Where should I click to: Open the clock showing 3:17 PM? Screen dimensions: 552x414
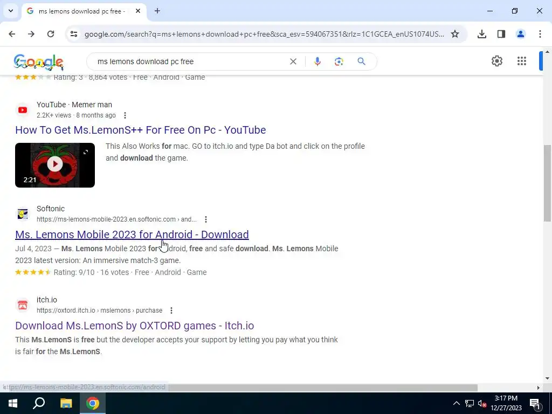pos(506,403)
